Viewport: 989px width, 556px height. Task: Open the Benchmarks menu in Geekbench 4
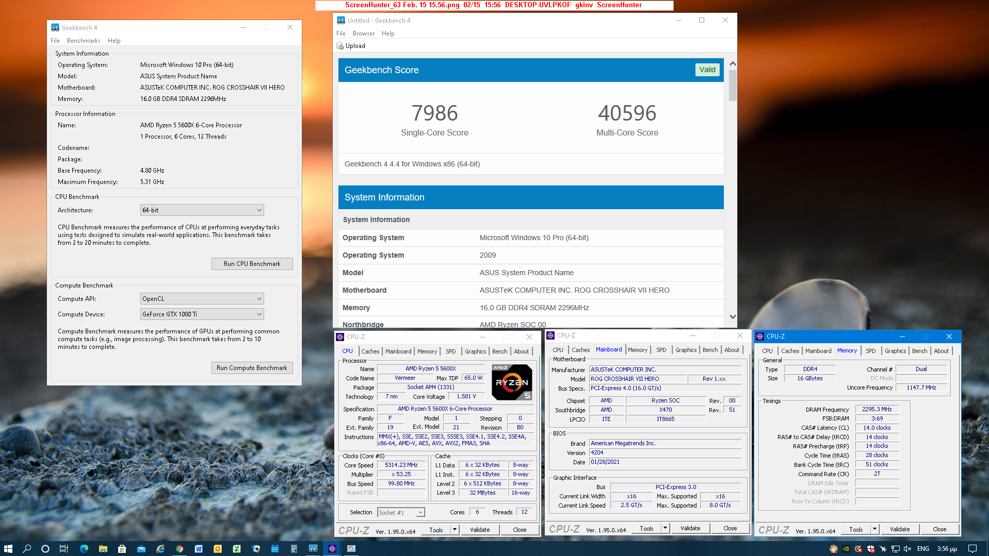(84, 41)
